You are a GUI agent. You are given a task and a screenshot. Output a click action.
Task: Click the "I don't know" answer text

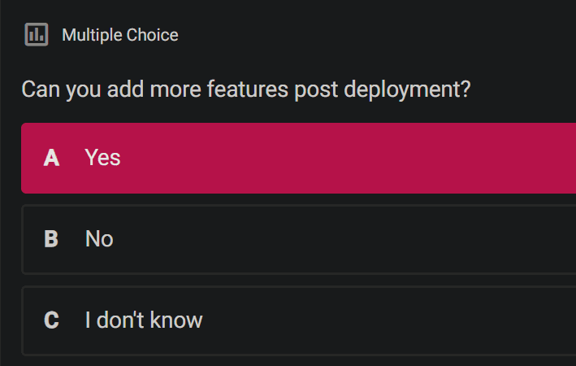pyautogui.click(x=144, y=320)
